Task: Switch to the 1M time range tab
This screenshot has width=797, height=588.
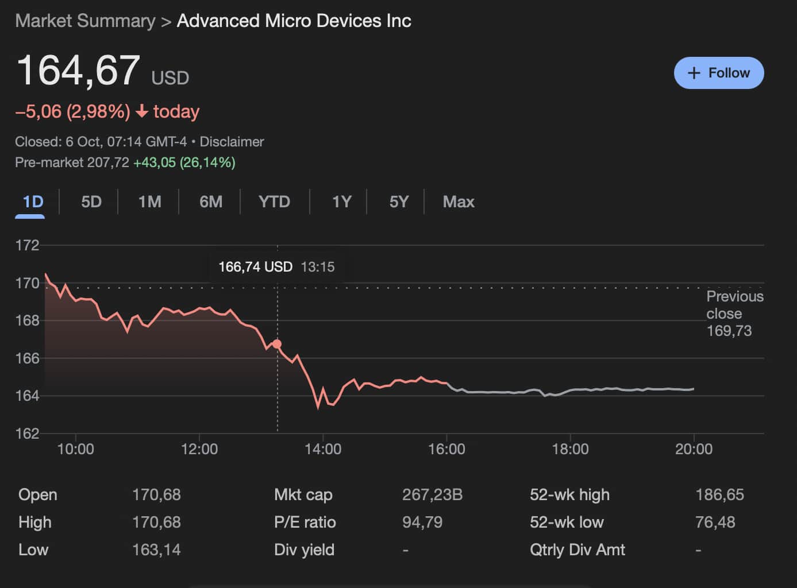Action: point(149,202)
